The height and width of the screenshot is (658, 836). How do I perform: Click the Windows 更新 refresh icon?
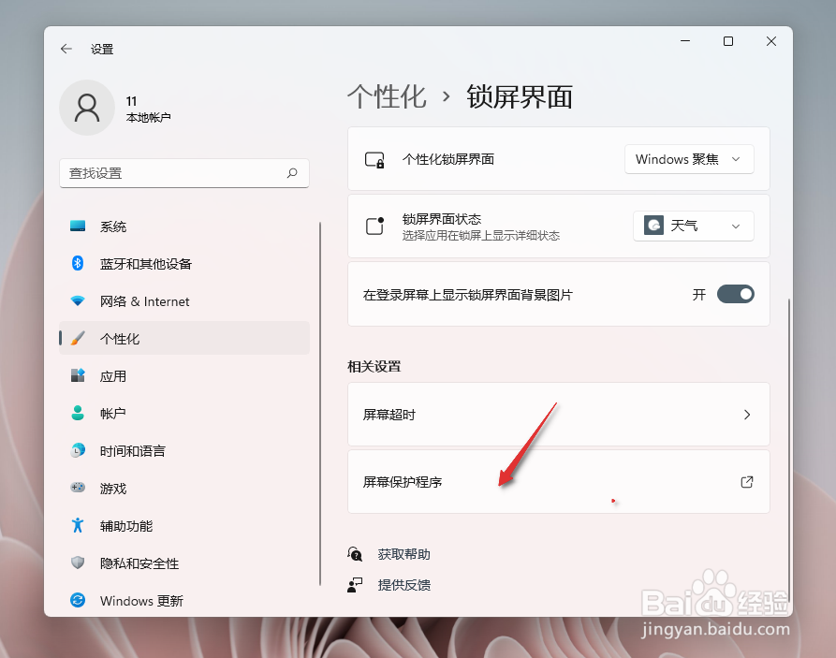pyautogui.click(x=78, y=600)
